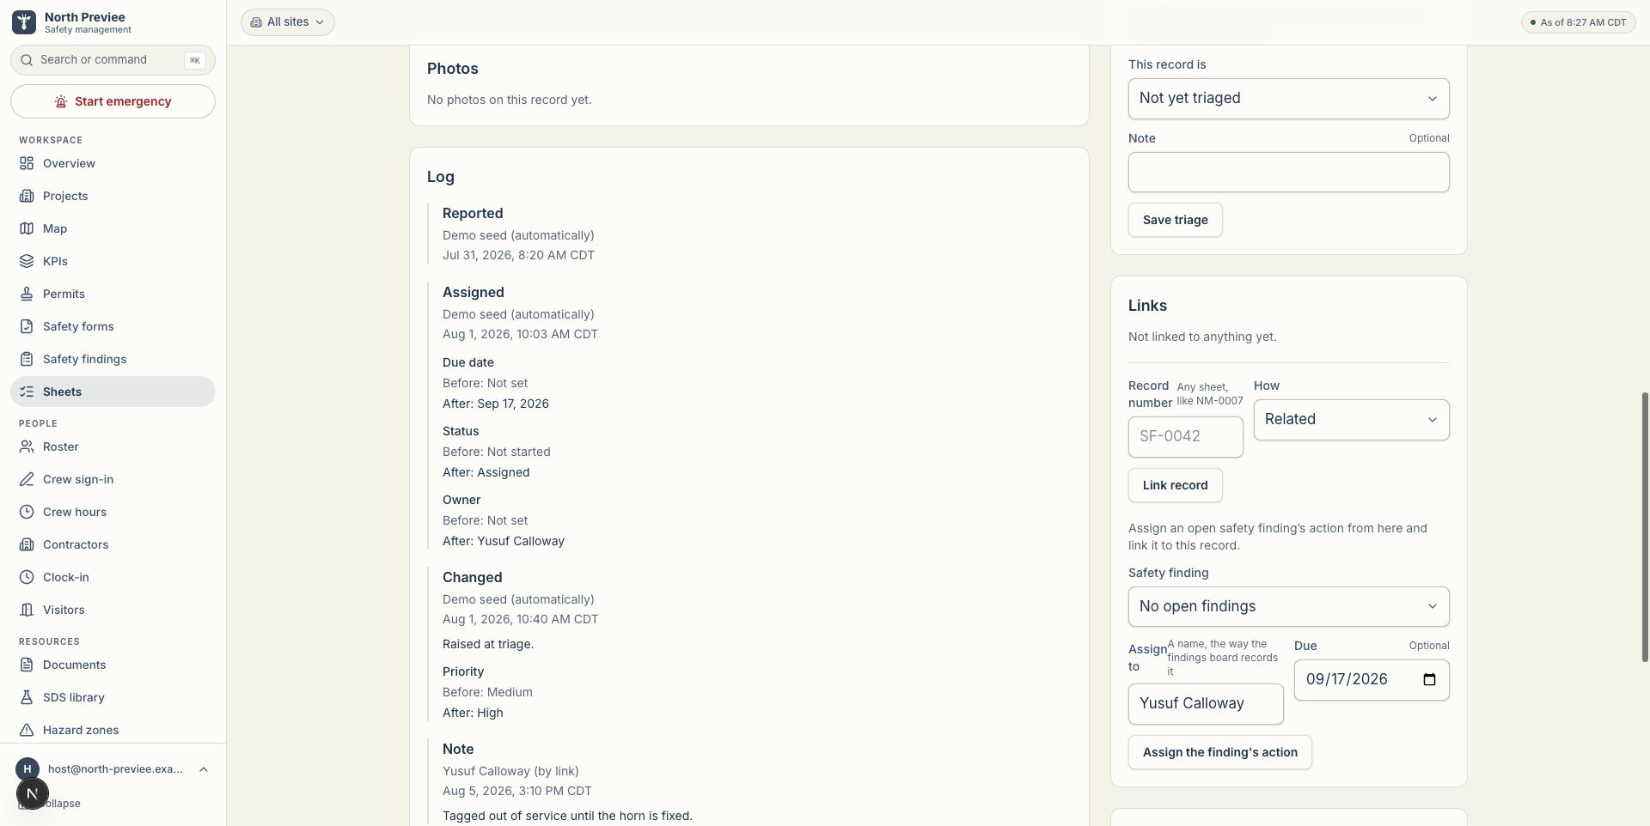Click the page vertical scrollbar
The height and width of the screenshot is (826, 1650).
(x=1645, y=527)
